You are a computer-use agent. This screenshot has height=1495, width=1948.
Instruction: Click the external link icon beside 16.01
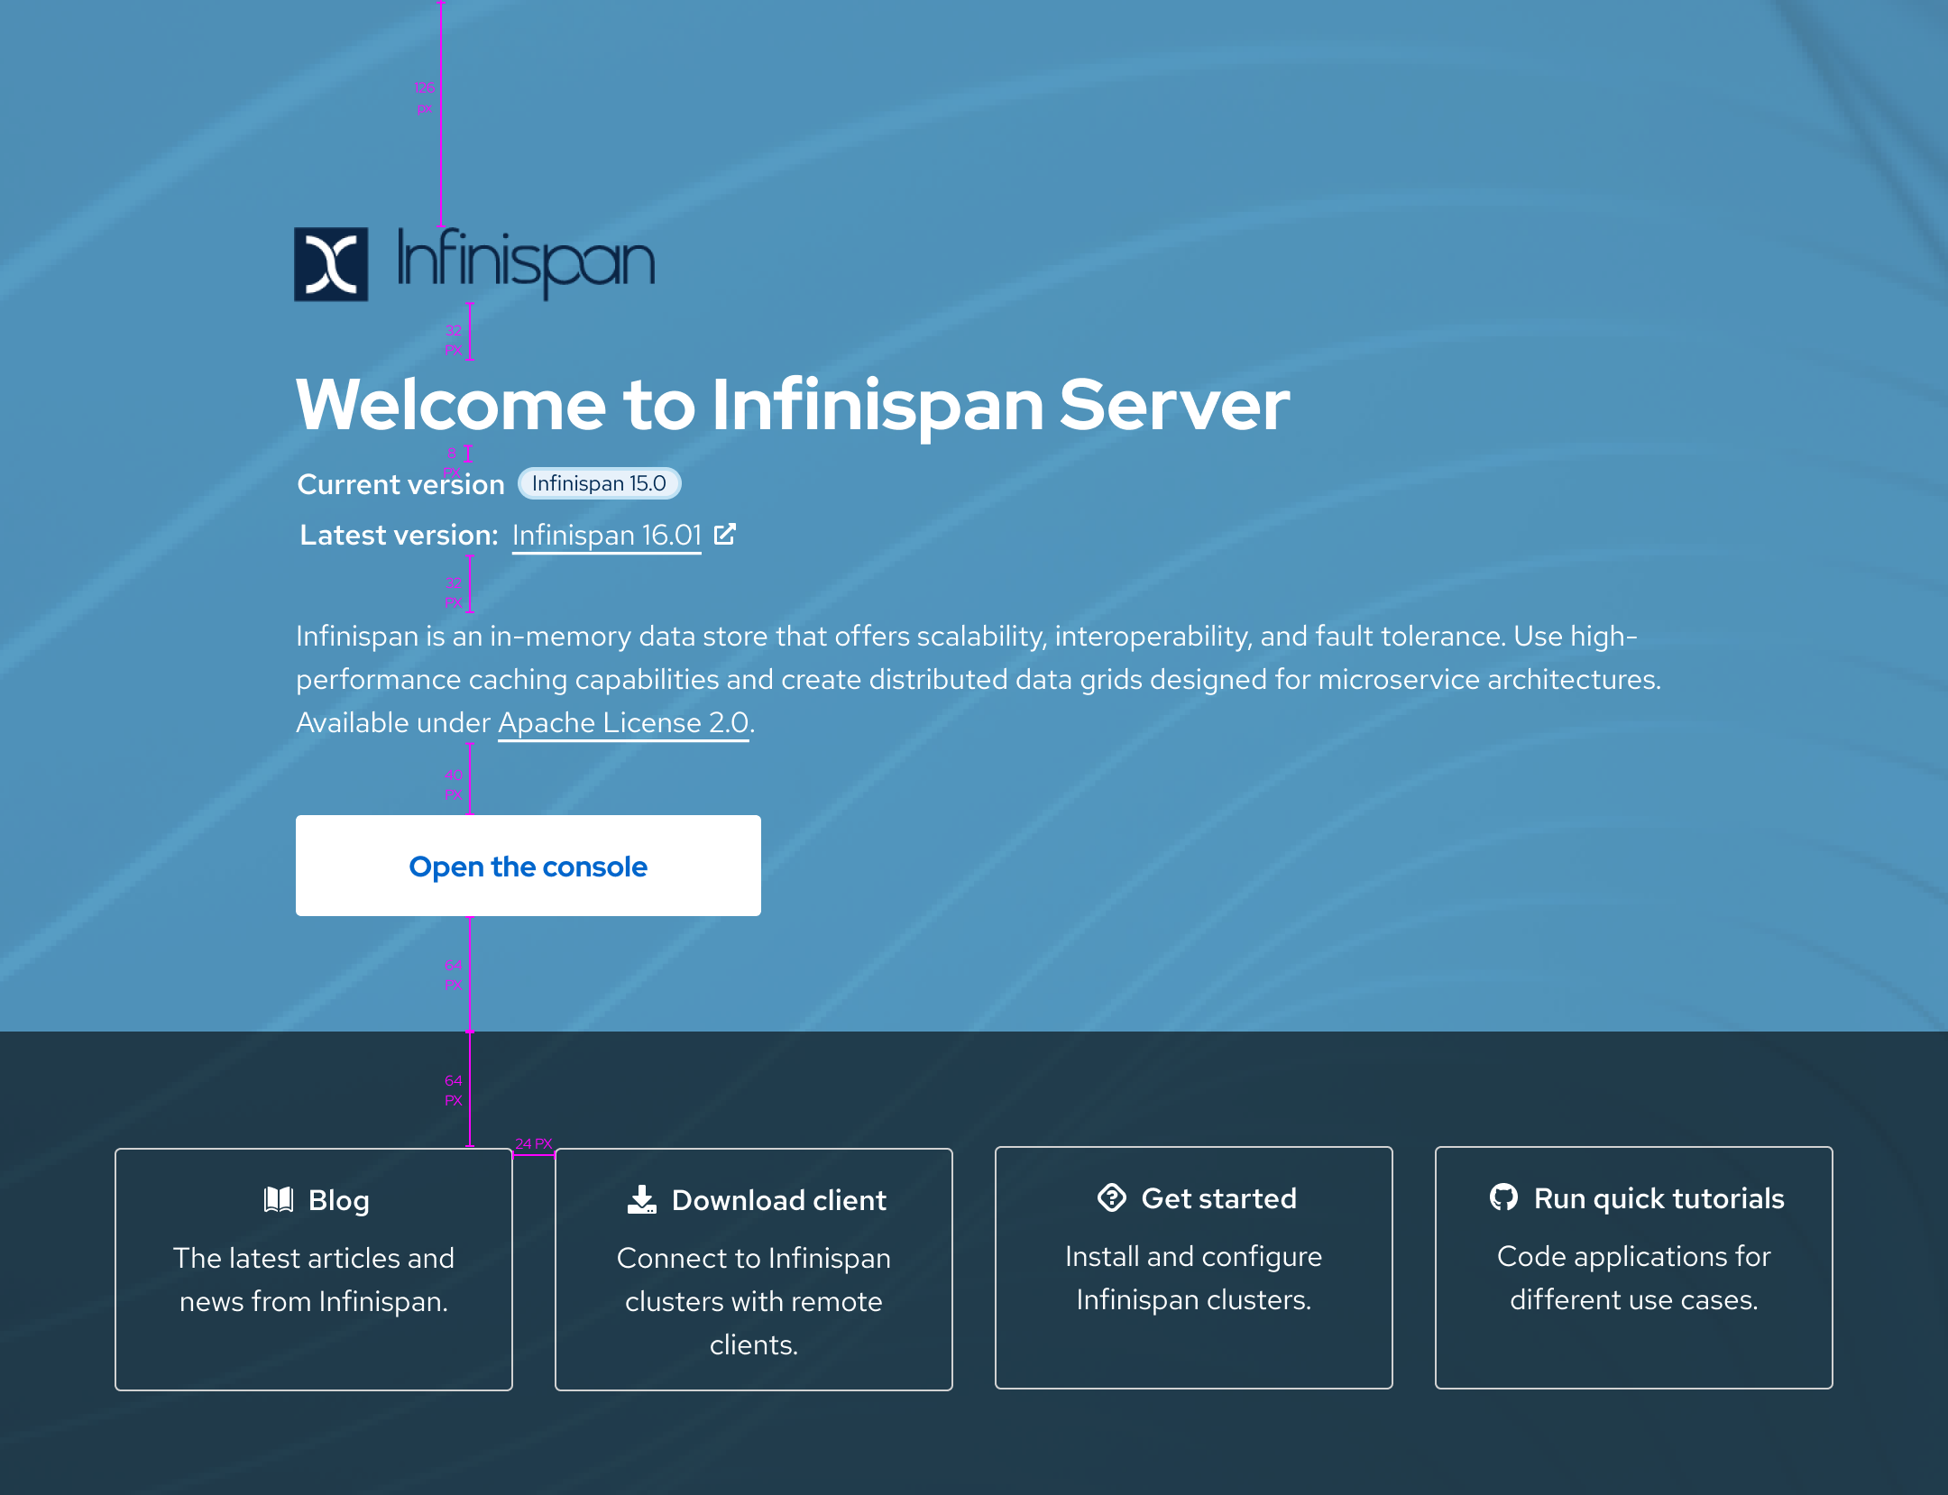[725, 534]
